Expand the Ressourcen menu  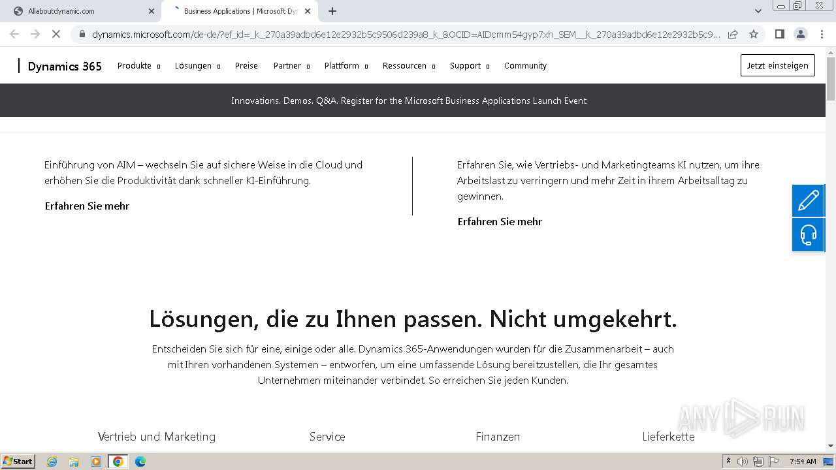point(409,66)
